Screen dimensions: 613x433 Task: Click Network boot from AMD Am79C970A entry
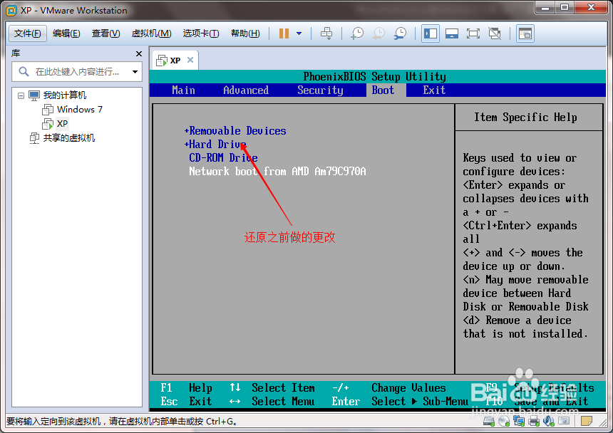pos(277,172)
